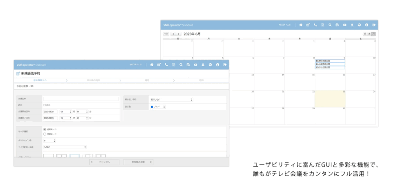This screenshot has width=411, height=195.
Task: Click the 11:05 meeting entry on the calendar
Action: (x=330, y=60)
